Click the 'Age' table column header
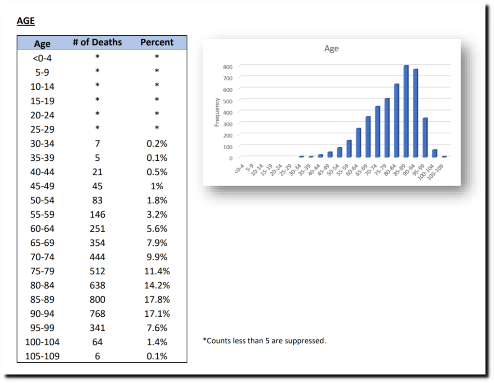 click(x=42, y=43)
